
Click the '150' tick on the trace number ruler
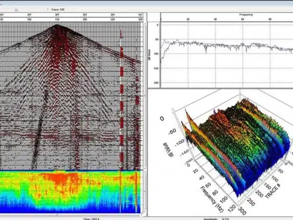click(x=57, y=19)
